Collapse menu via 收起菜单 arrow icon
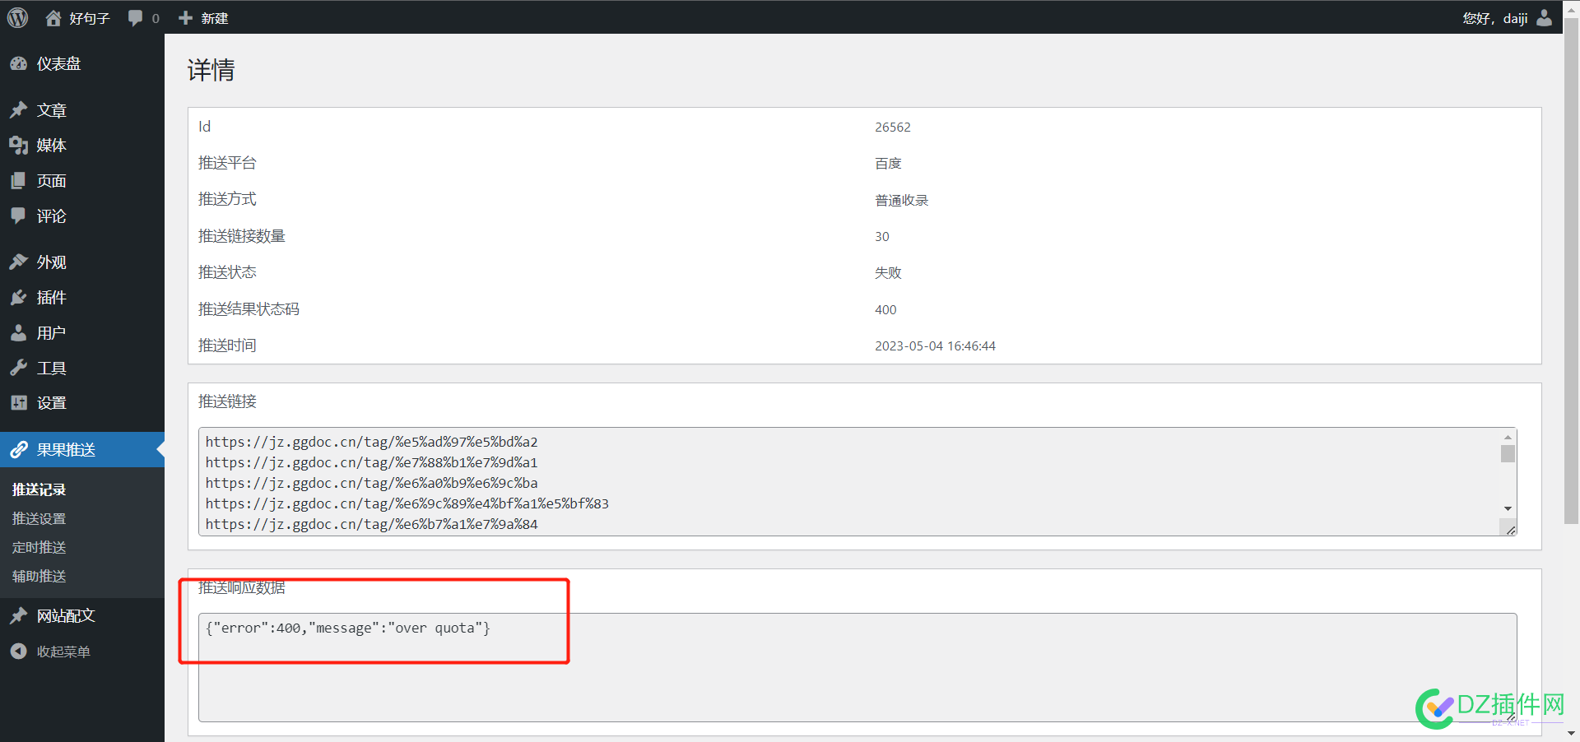Viewport: 1580px width, 742px height. (18, 652)
